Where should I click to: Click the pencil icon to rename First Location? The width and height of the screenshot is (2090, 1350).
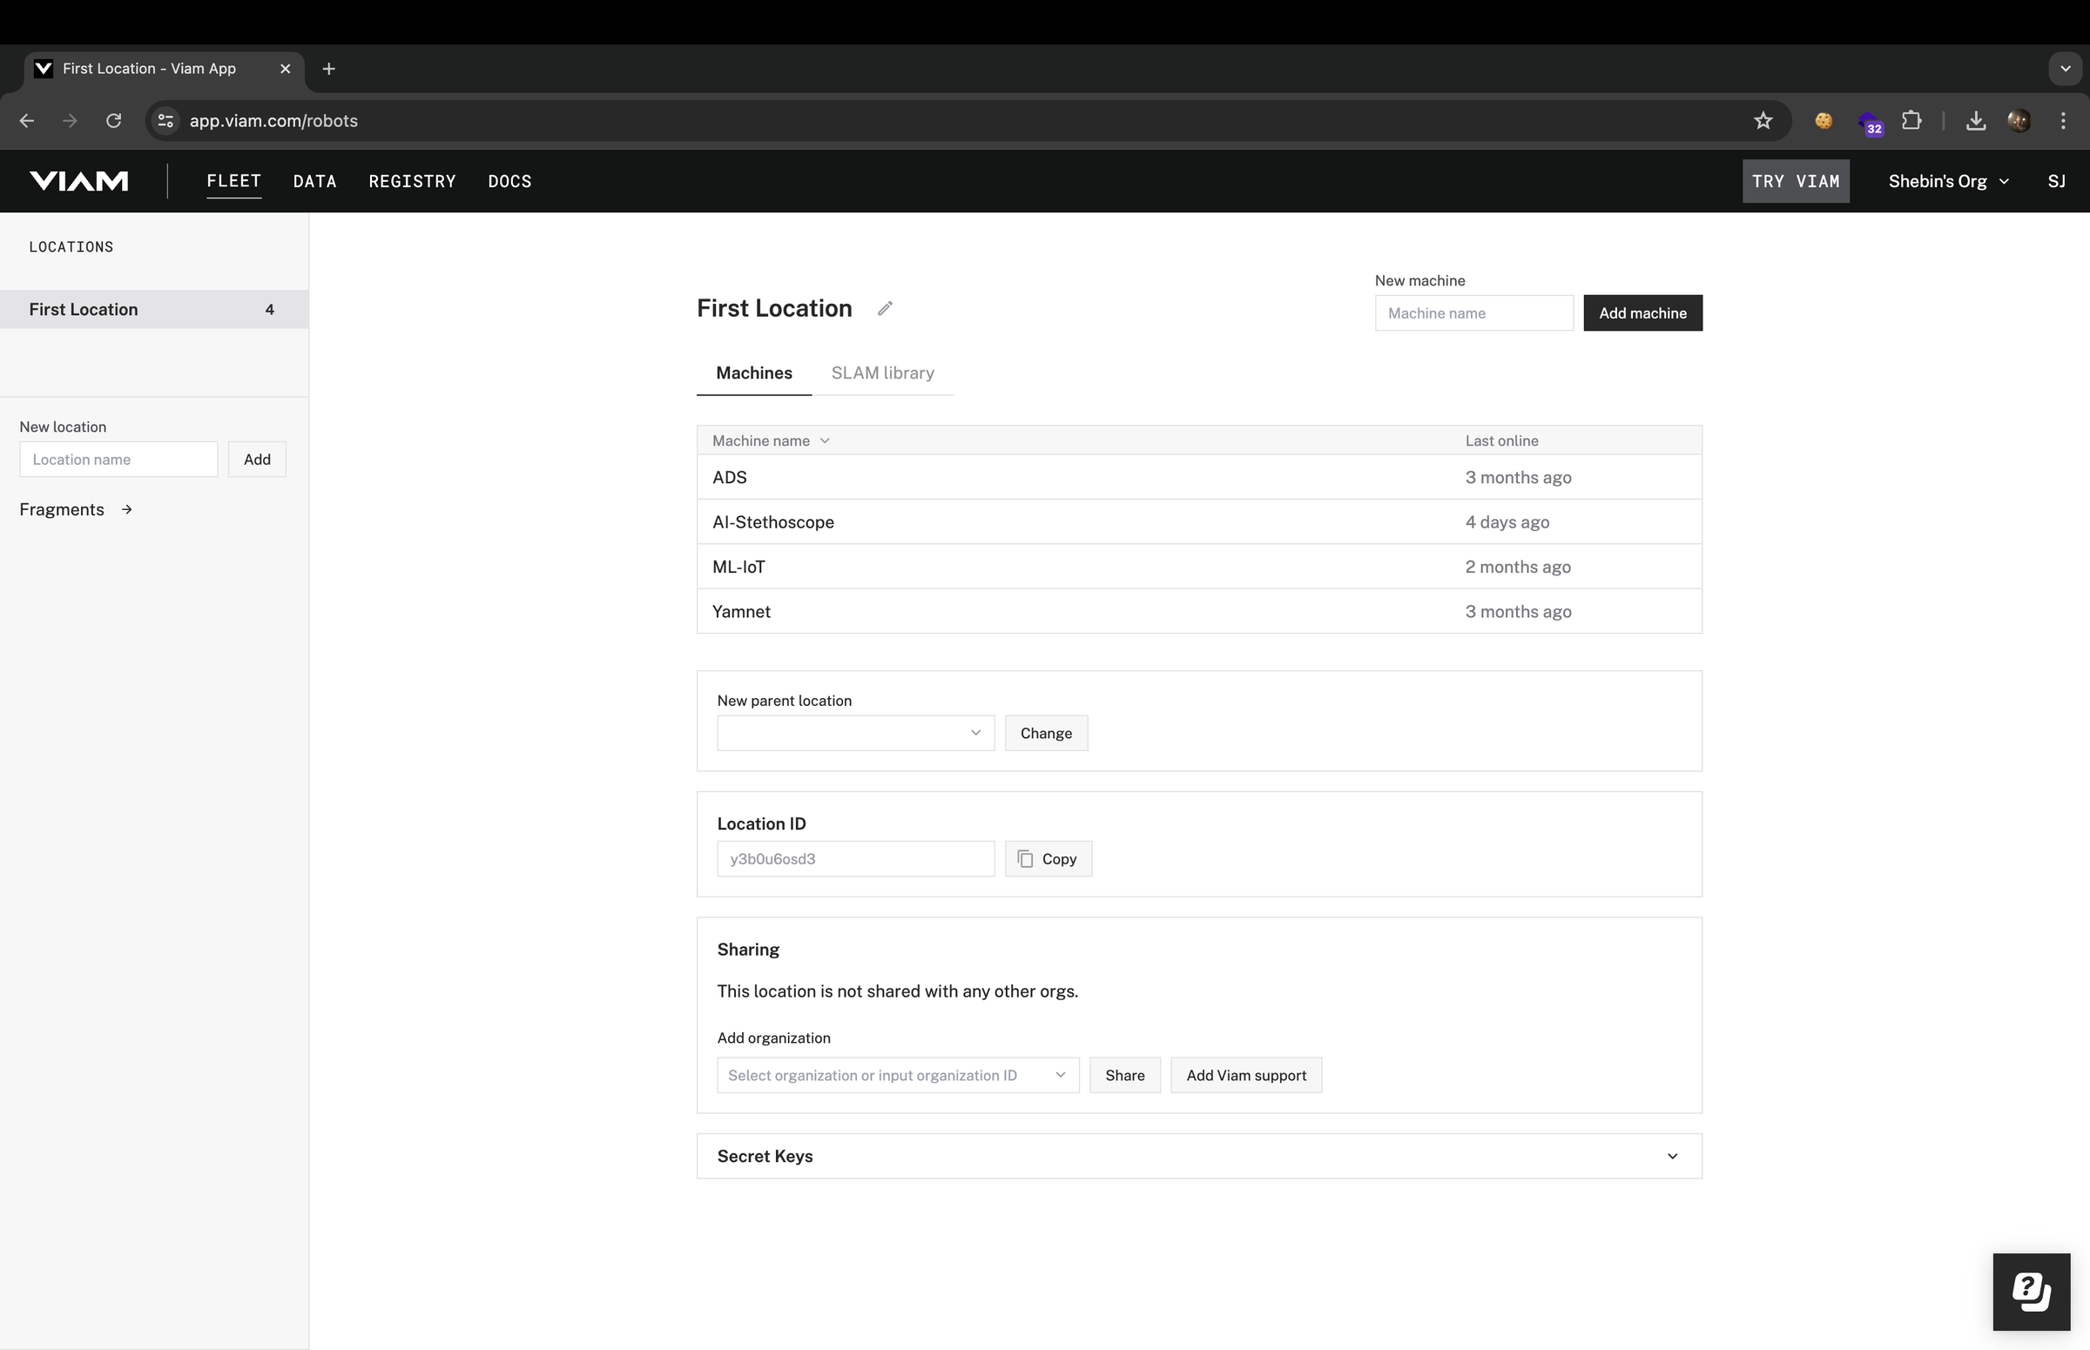[x=885, y=309]
